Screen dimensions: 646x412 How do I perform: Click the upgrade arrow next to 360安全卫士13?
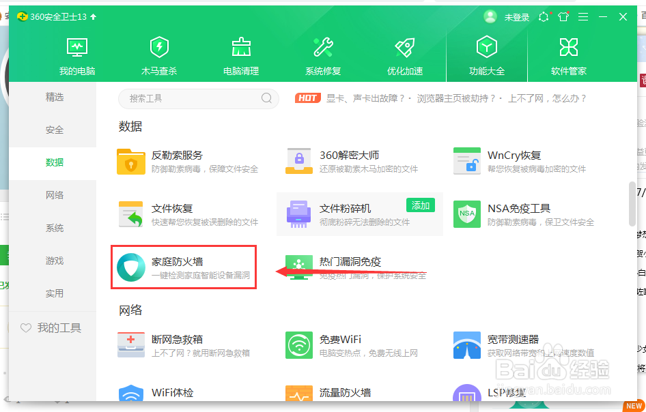pyautogui.click(x=94, y=17)
